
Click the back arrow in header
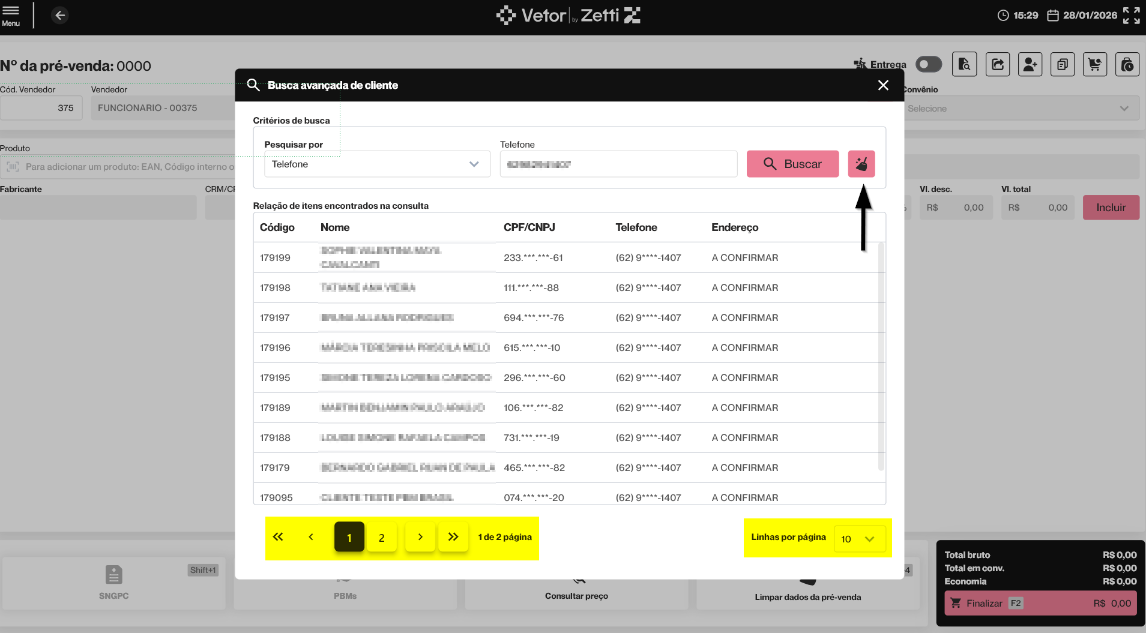pos(59,15)
